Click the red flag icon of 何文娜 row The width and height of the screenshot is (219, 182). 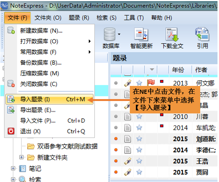click(151, 83)
